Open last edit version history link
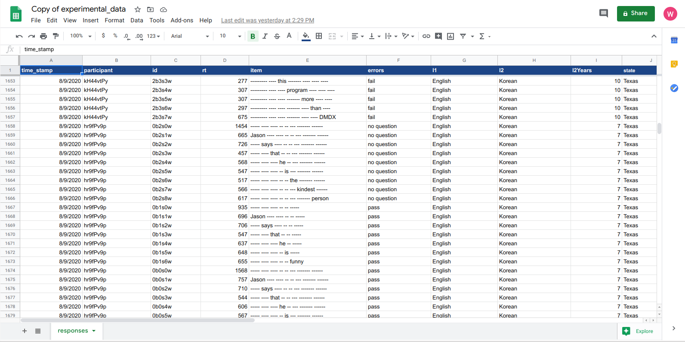The height and width of the screenshot is (342, 685). click(x=268, y=20)
